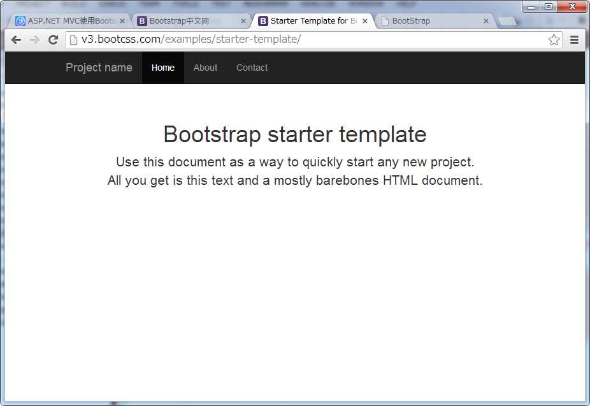Open the About navbar link
This screenshot has width=590, height=406.
(x=205, y=68)
